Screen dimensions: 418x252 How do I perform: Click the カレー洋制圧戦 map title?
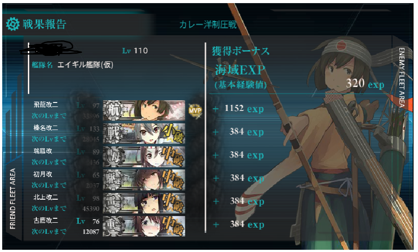click(x=208, y=24)
